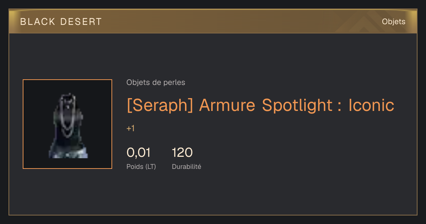Select the [Seraph] Armure Spotlight : Iconic title

pos(260,105)
